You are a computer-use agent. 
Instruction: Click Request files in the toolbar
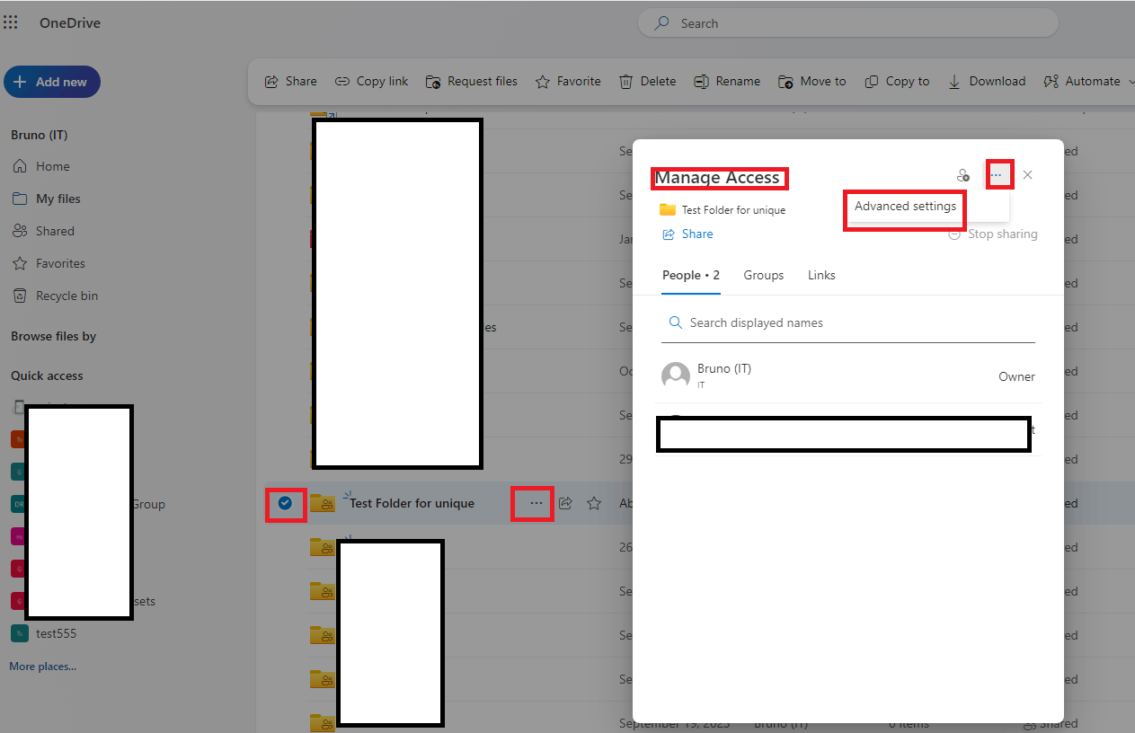click(471, 81)
